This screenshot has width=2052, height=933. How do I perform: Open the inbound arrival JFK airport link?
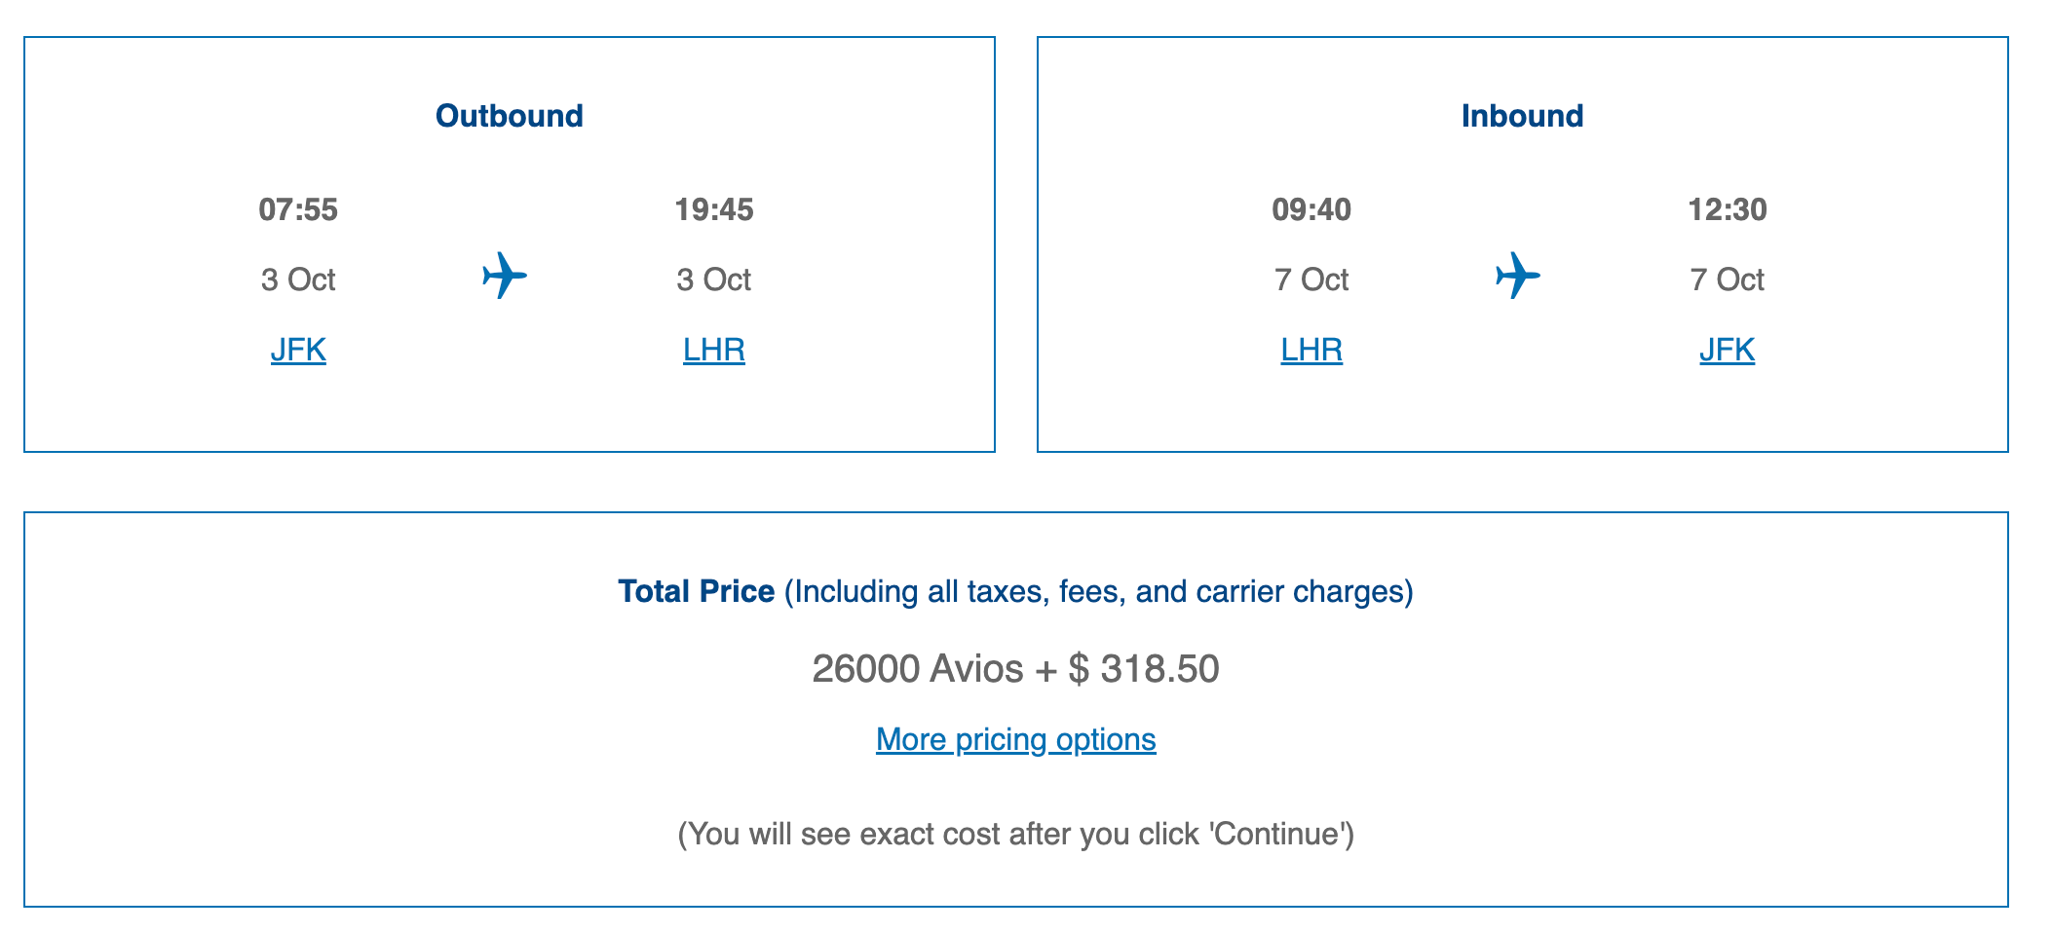[x=1728, y=350]
